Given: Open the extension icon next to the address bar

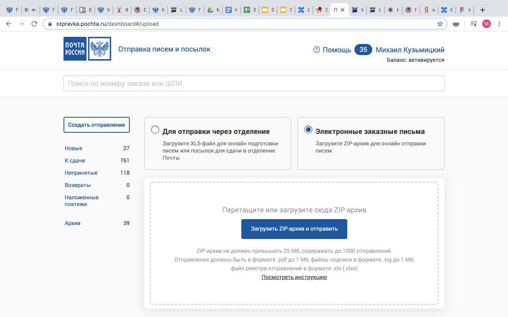Looking at the screenshot, I should 456,24.
